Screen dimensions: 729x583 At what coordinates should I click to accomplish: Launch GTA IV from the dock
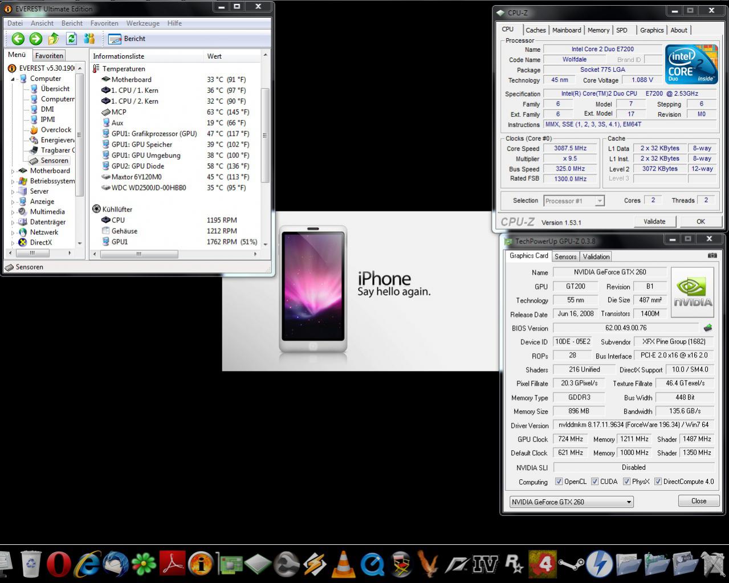(486, 565)
